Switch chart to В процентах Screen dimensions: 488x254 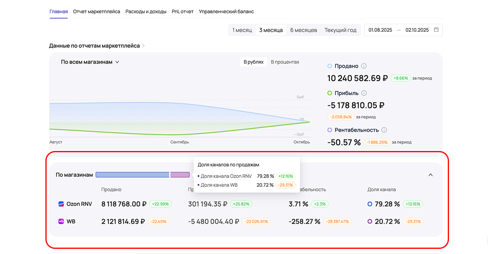(x=285, y=62)
